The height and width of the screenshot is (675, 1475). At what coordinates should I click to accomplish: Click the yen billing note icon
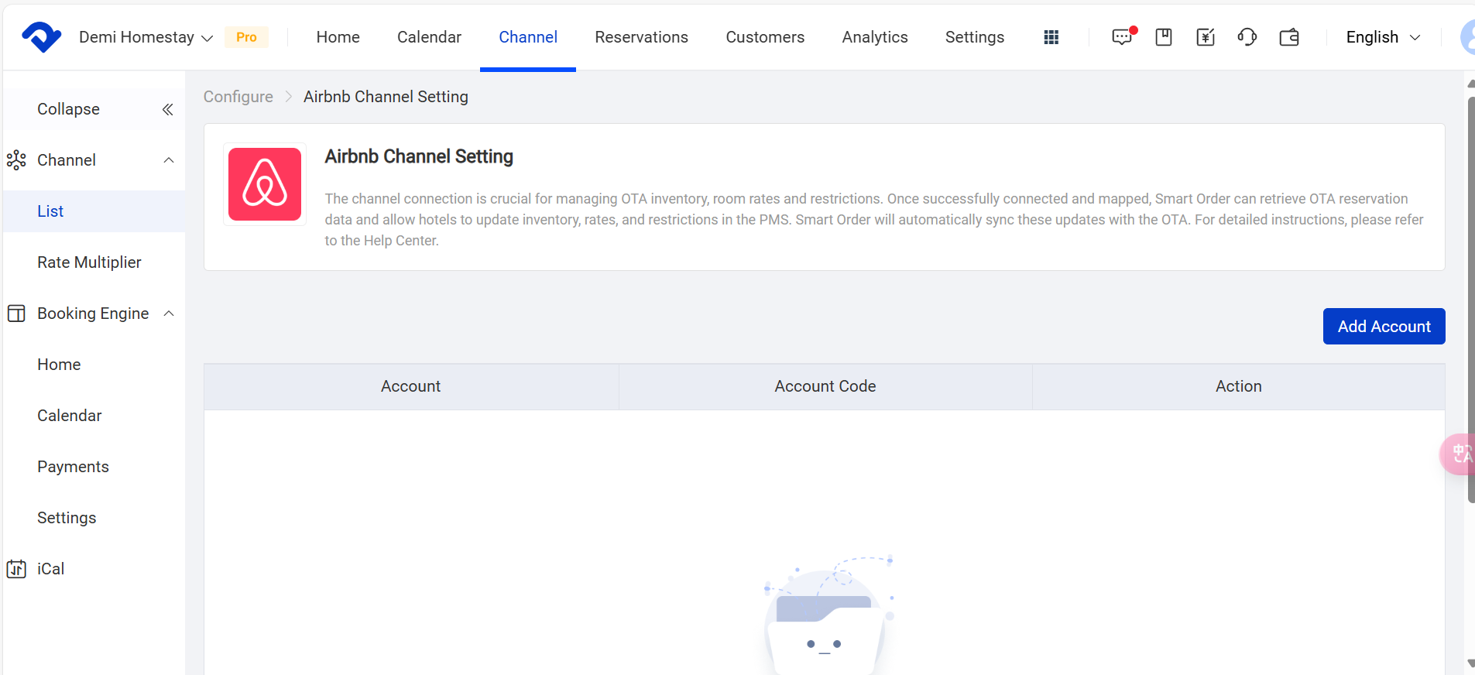coord(1206,37)
